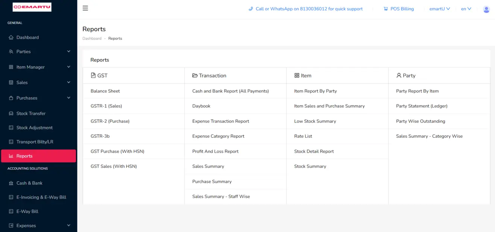Click the Dashboard home icon in sidebar
The image size is (495, 232).
(11, 38)
